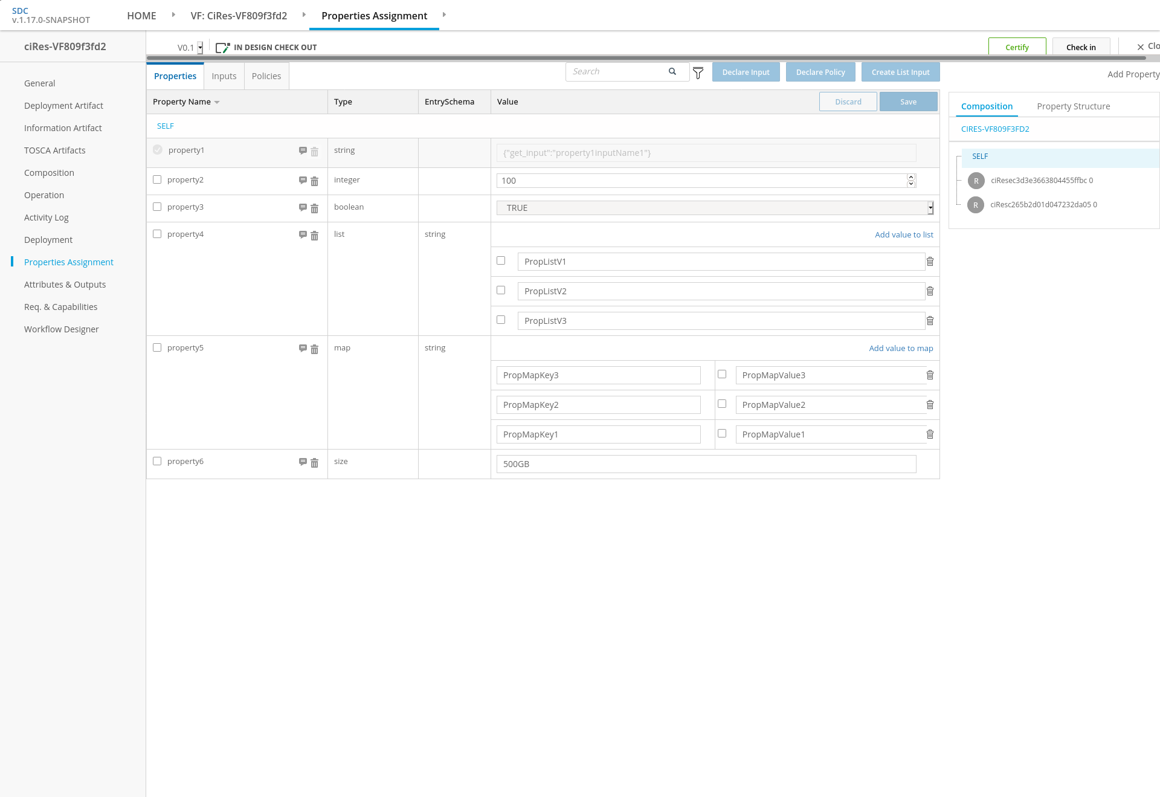
Task: Check the PropMapValue1 checkbox
Action: tap(722, 433)
